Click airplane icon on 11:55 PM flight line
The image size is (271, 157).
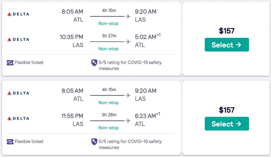tap(128, 121)
